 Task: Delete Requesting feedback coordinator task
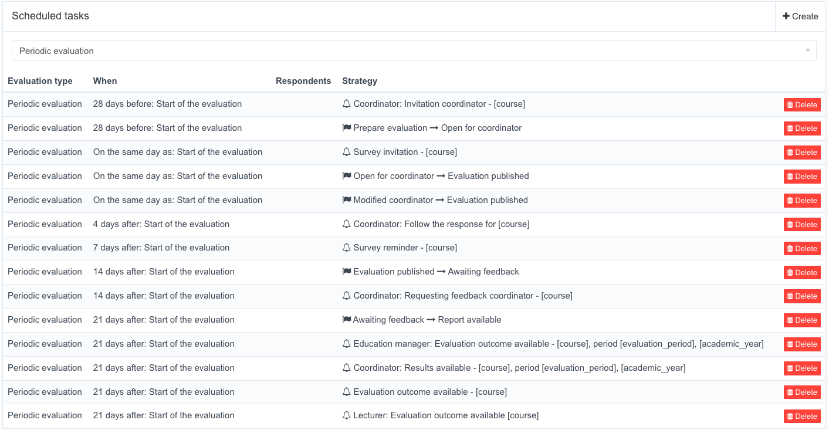coord(802,296)
